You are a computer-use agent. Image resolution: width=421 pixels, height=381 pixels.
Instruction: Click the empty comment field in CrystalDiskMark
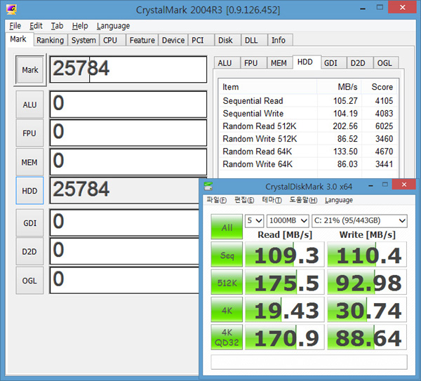click(309, 362)
